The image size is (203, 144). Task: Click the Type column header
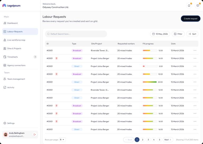coord(74,44)
